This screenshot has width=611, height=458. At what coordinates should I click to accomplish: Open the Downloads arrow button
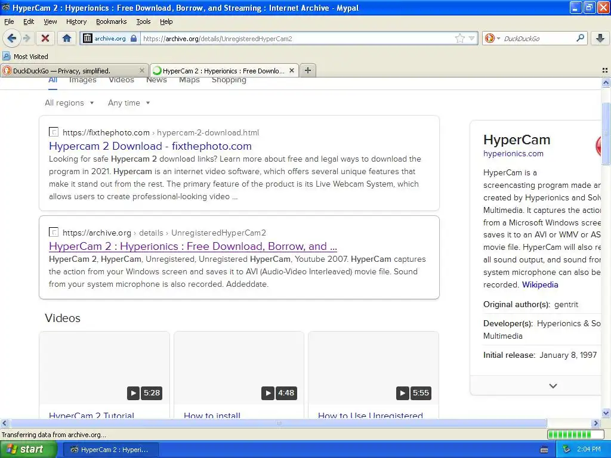pos(600,38)
